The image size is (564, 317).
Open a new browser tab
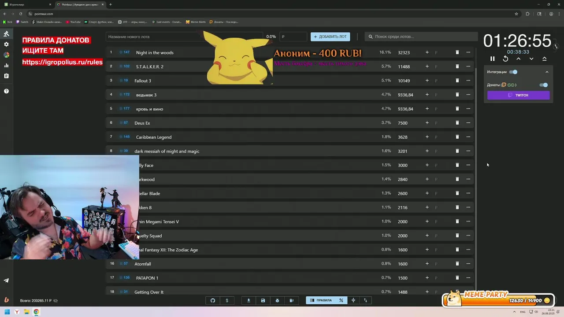coord(111,4)
